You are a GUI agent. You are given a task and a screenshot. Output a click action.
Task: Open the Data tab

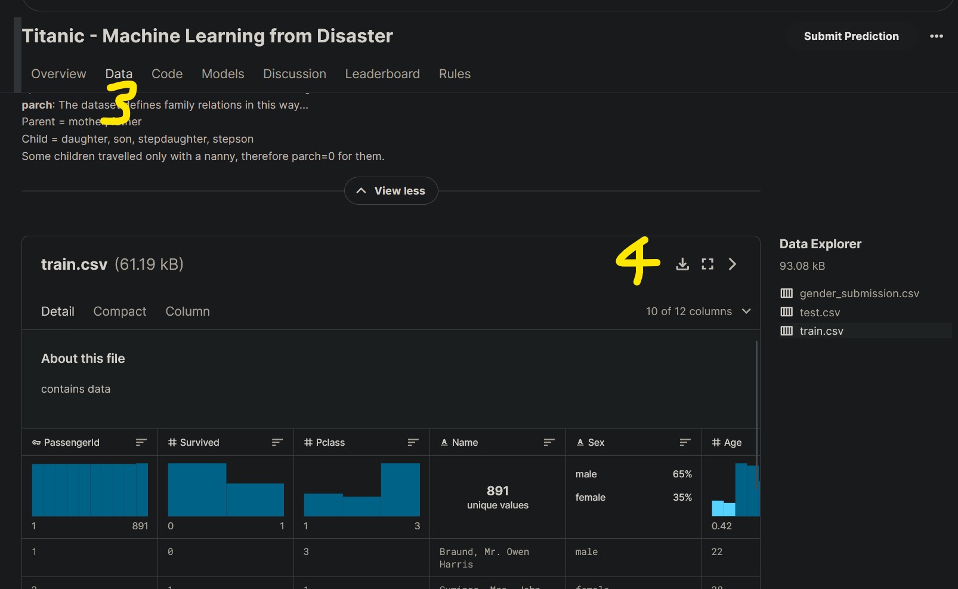pyautogui.click(x=119, y=74)
